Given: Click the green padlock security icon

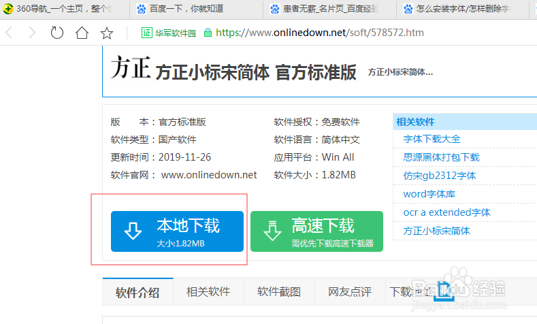Looking at the screenshot, I should [x=208, y=33].
